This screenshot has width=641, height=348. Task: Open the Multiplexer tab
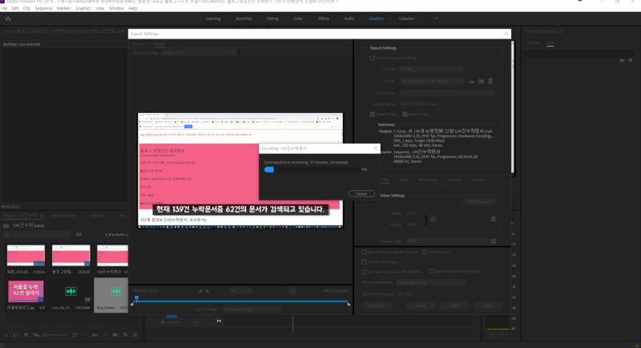(428, 180)
